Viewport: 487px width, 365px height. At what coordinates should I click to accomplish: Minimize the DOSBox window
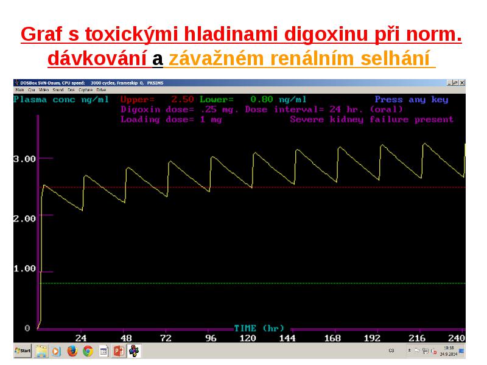click(449, 83)
